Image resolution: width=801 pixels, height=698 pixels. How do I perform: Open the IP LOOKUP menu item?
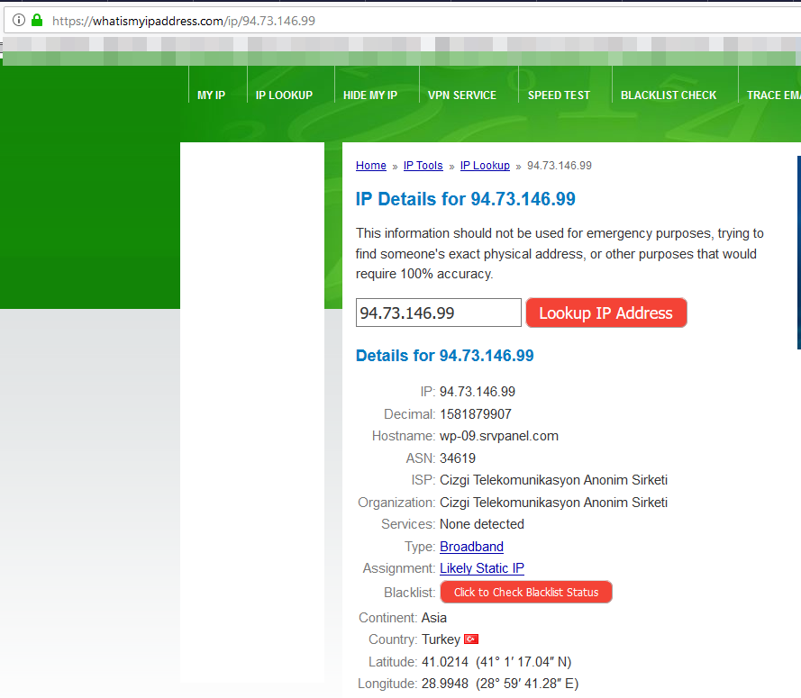click(284, 95)
